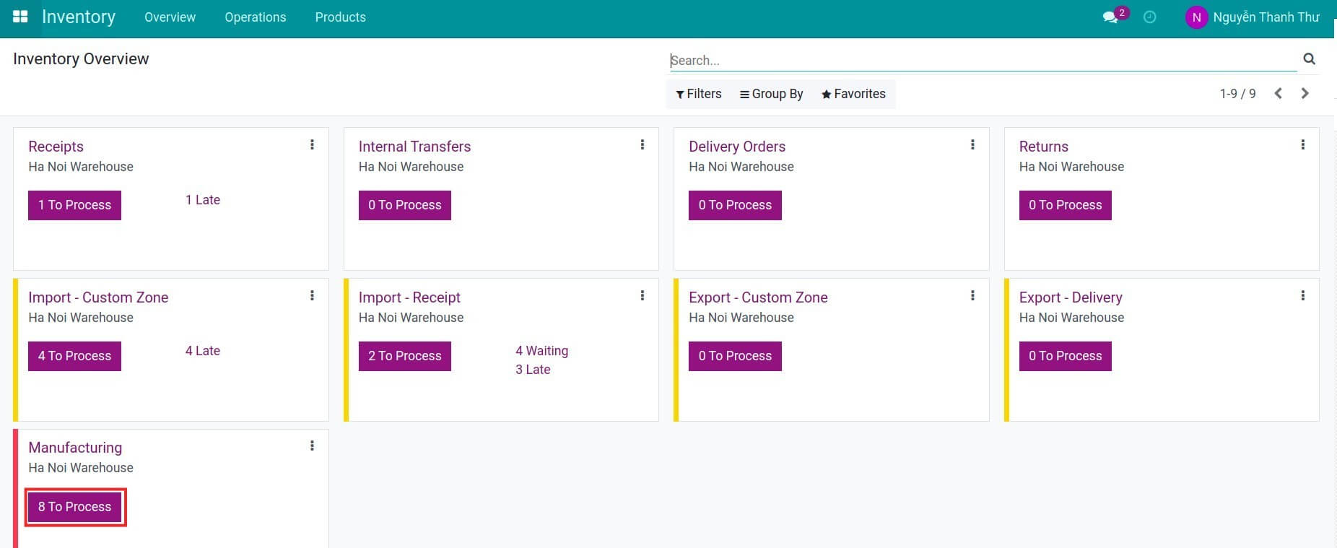
Task: Open the Receipts card options menu
Action: (312, 145)
